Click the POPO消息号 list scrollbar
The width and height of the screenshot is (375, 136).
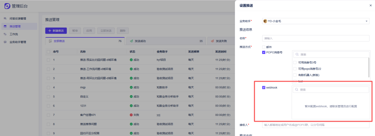point(368,67)
